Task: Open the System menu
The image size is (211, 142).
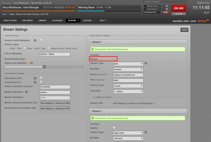Action: 73,20
